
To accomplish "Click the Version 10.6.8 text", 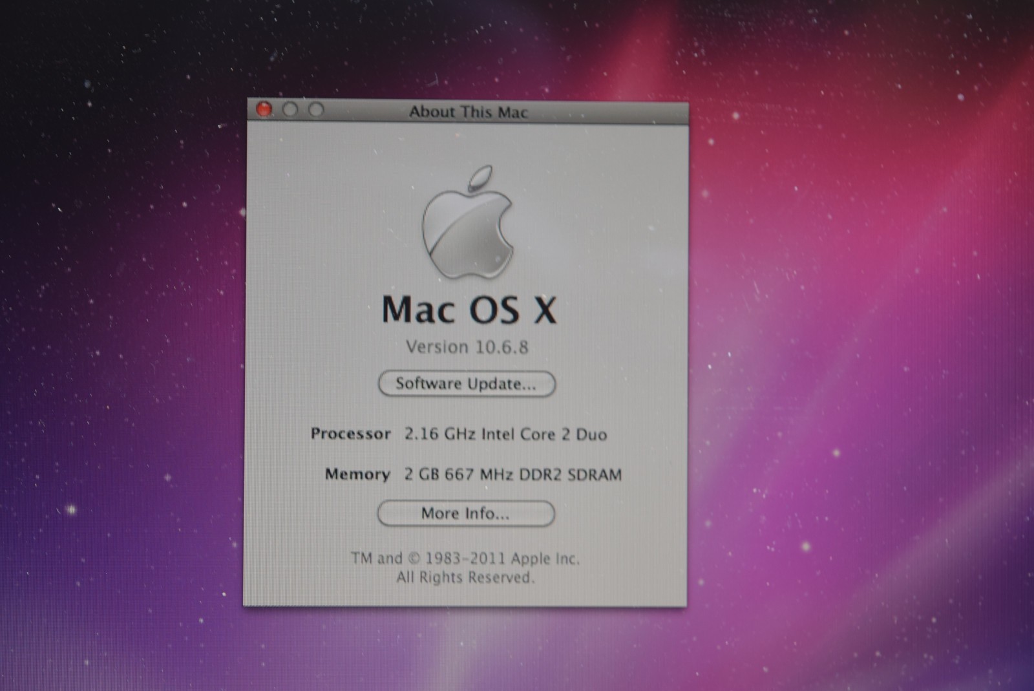I will click(467, 347).
